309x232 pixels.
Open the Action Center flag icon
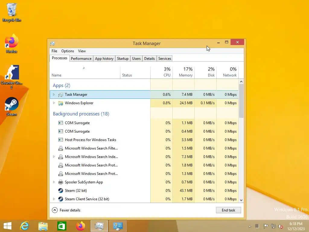[x=266, y=226]
